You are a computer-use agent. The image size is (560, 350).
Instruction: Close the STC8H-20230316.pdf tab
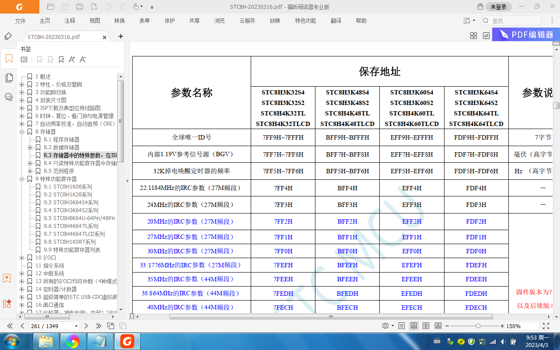pyautogui.click(x=105, y=37)
